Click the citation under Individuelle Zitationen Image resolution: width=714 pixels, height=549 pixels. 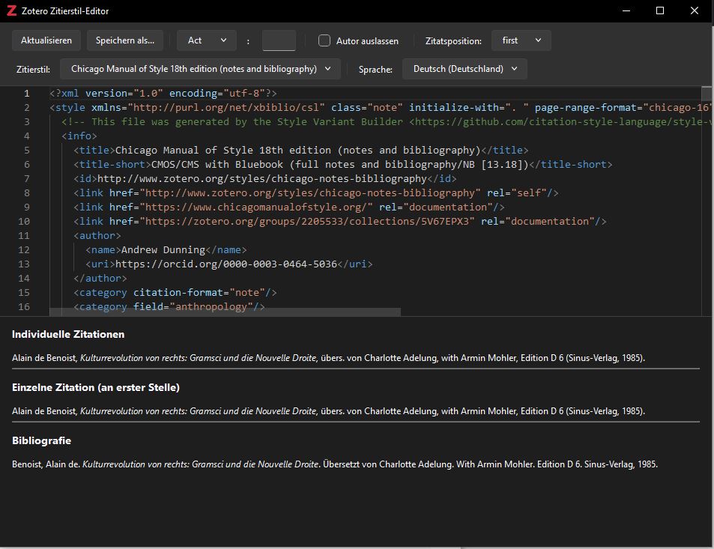point(328,358)
